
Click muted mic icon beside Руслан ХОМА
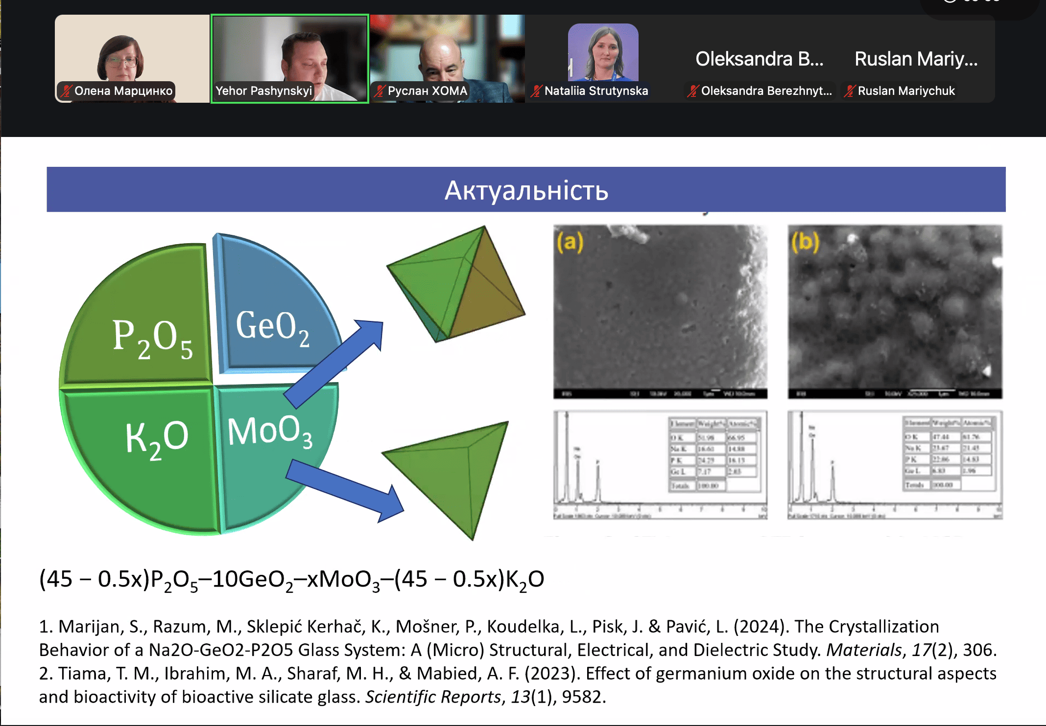pos(380,91)
